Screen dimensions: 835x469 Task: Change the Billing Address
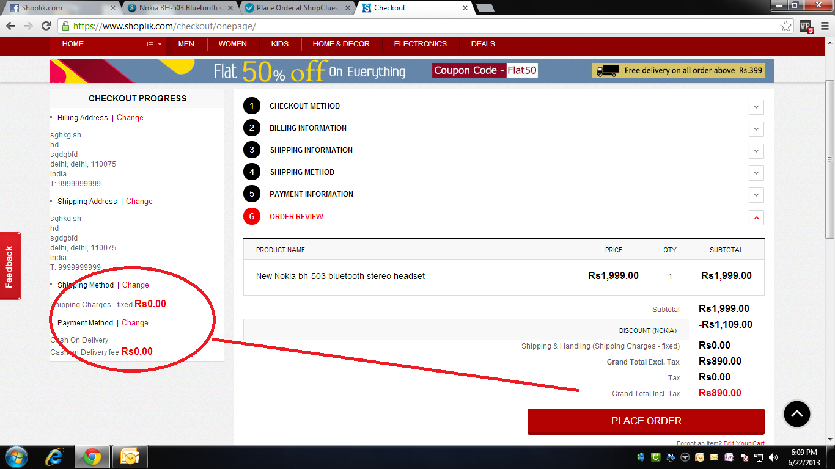(x=130, y=118)
